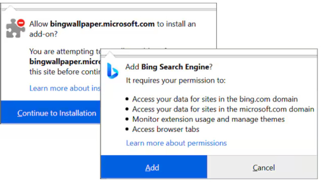The height and width of the screenshot is (184, 327).
Task: Open the Learn more about permissions link
Action: (x=176, y=143)
